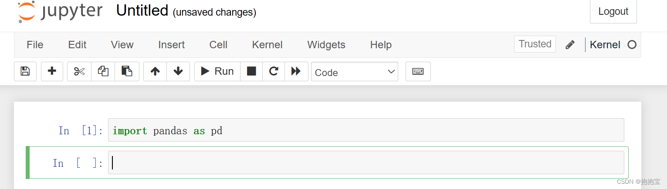Click the Logout button
667x189 pixels.
click(x=613, y=12)
